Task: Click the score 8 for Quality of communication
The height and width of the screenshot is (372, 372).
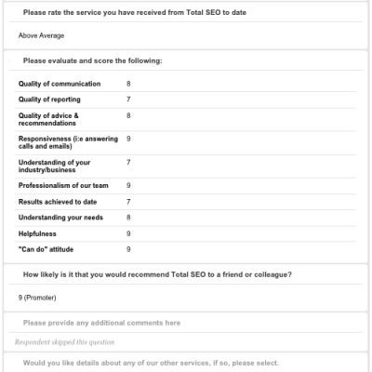Action: pyautogui.click(x=128, y=84)
